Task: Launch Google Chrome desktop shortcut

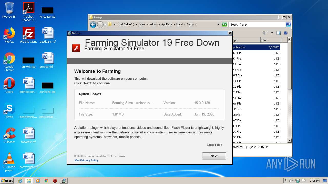Action: pyautogui.click(x=9, y=62)
